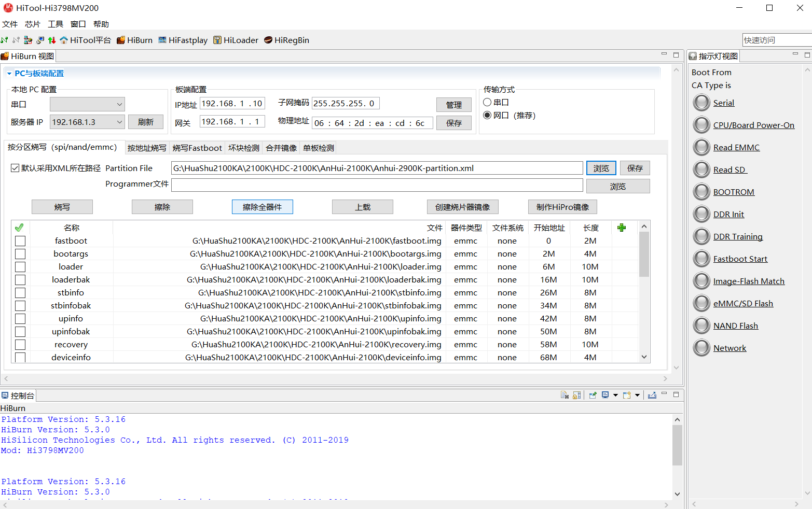
Task: Uncheck default XML path checkbox
Action: click(x=15, y=168)
